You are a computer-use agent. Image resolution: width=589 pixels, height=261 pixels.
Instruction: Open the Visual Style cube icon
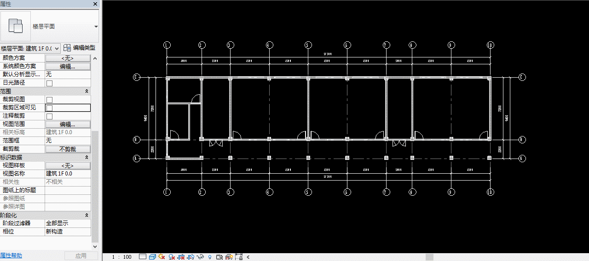pyautogui.click(x=152, y=257)
